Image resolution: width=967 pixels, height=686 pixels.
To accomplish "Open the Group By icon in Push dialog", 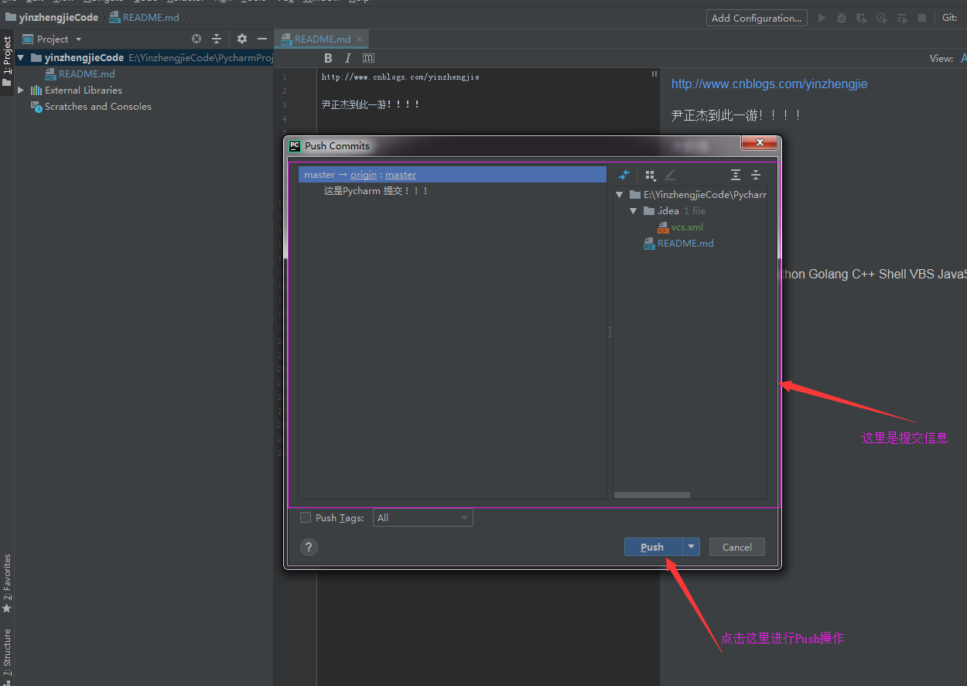I will click(650, 176).
